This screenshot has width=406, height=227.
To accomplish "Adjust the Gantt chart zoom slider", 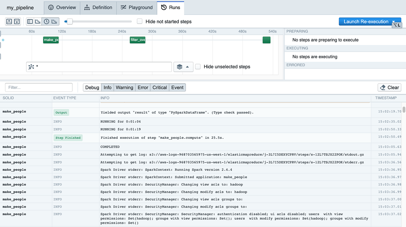I will (69, 21).
